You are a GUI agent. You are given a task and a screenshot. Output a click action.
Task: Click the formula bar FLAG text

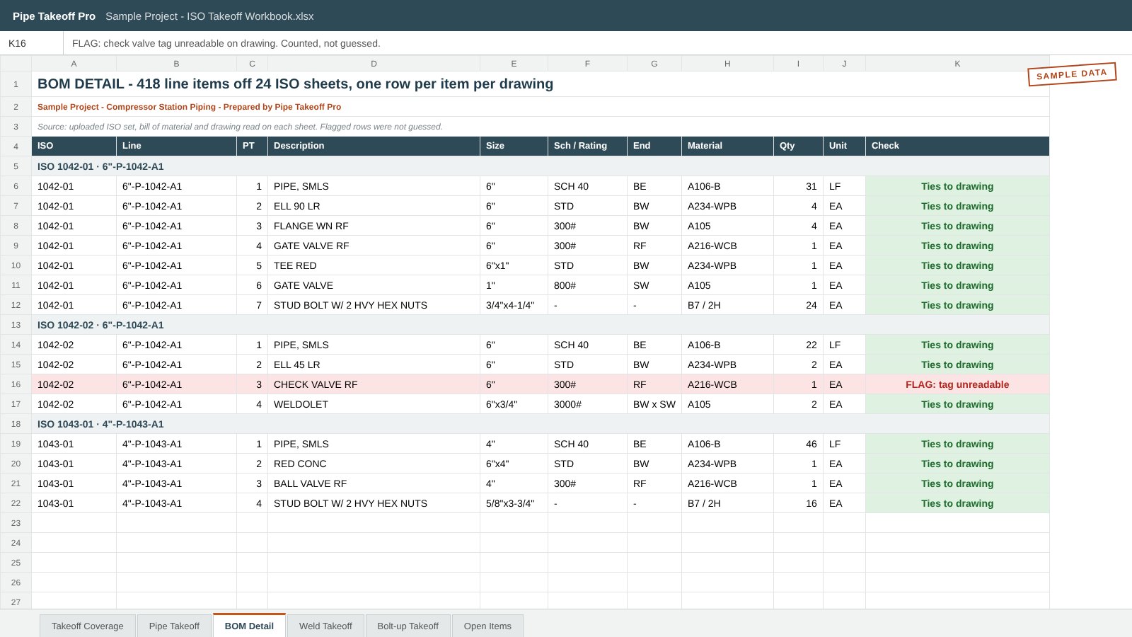[x=226, y=43]
